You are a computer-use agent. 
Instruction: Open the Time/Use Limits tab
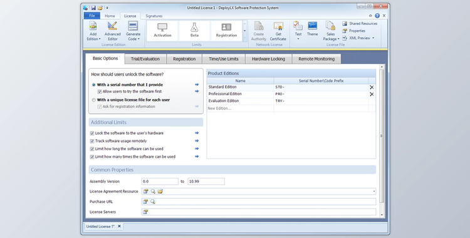(x=224, y=59)
